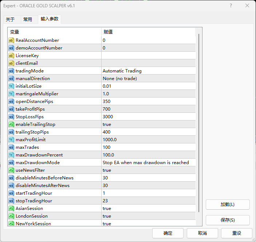Click the string icon beside RealAccountNumber
256x242 pixels.
coord(11,40)
